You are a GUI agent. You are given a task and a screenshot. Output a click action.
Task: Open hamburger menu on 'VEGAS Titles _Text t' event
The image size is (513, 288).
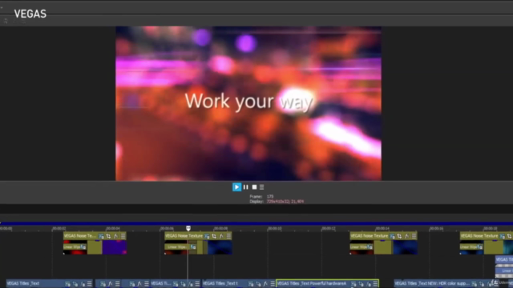click(x=273, y=284)
